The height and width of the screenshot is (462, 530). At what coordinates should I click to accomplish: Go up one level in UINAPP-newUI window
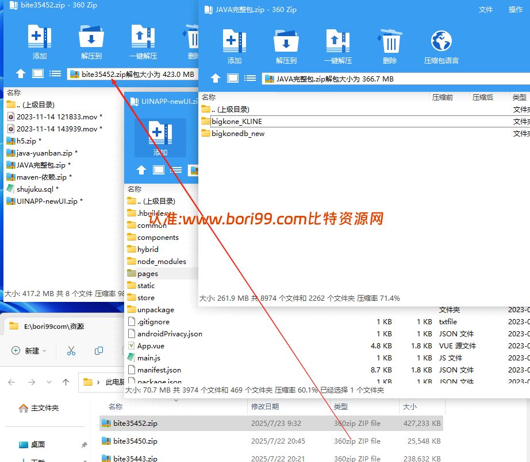point(141,170)
